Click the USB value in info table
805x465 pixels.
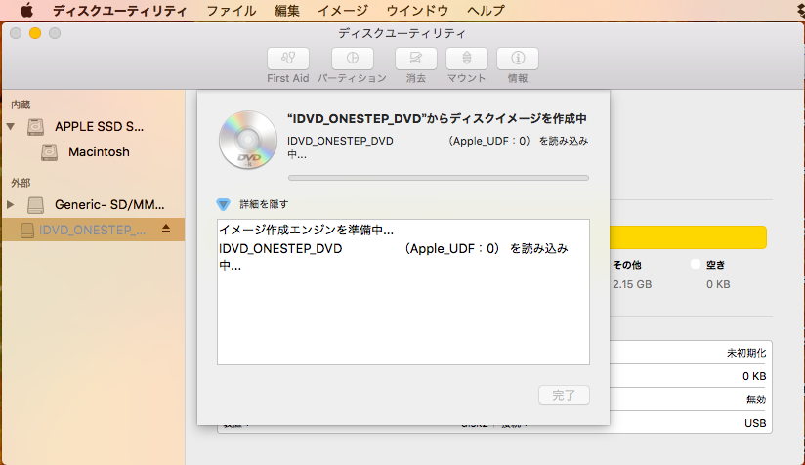pyautogui.click(x=755, y=423)
